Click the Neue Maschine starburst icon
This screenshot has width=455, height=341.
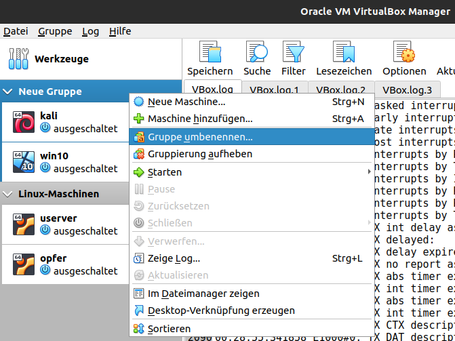click(x=139, y=102)
